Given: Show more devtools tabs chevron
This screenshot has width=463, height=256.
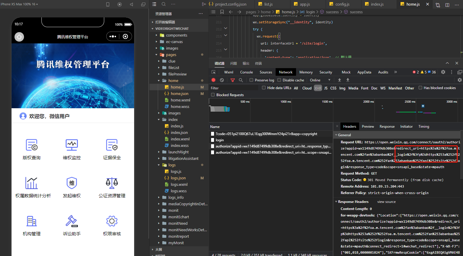Looking at the screenshot, I should (396, 72).
